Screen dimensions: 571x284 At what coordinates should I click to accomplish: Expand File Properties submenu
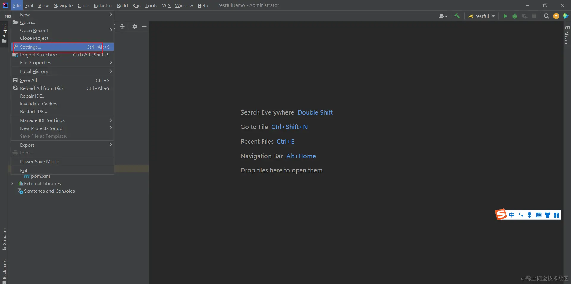point(62,62)
